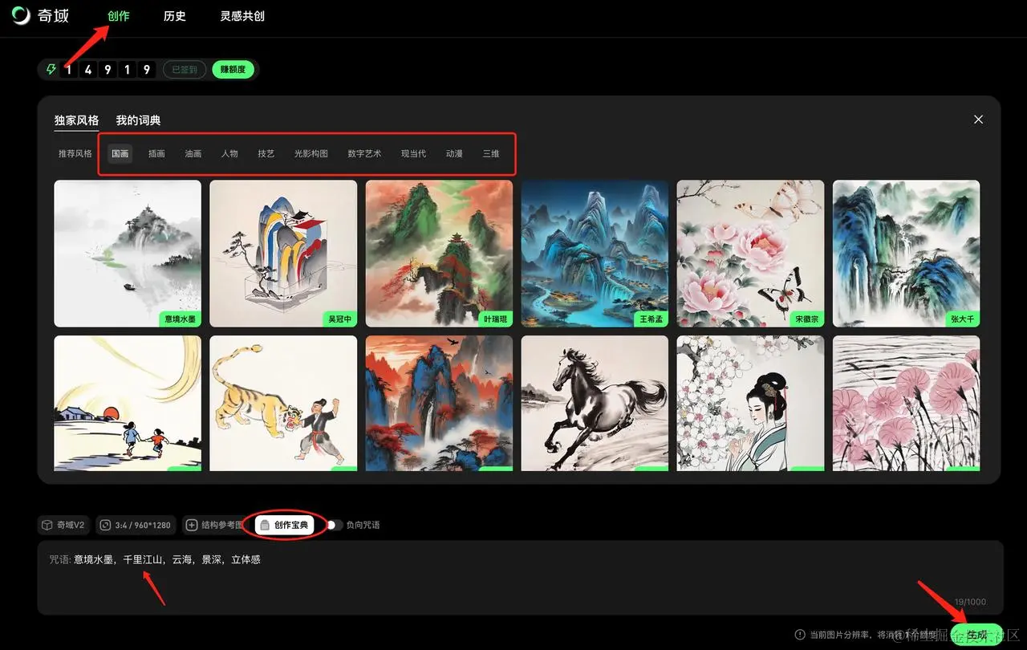Click the plus icon for 结构参考图

tap(192, 525)
